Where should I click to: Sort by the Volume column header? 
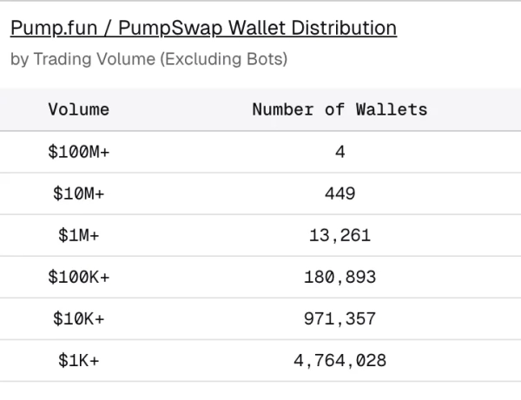pyautogui.click(x=79, y=110)
